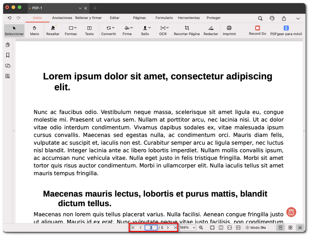Click the zoom in magnifier icon
Image resolution: width=309 pixels, height=236 pixels.
pyautogui.click(x=201, y=227)
